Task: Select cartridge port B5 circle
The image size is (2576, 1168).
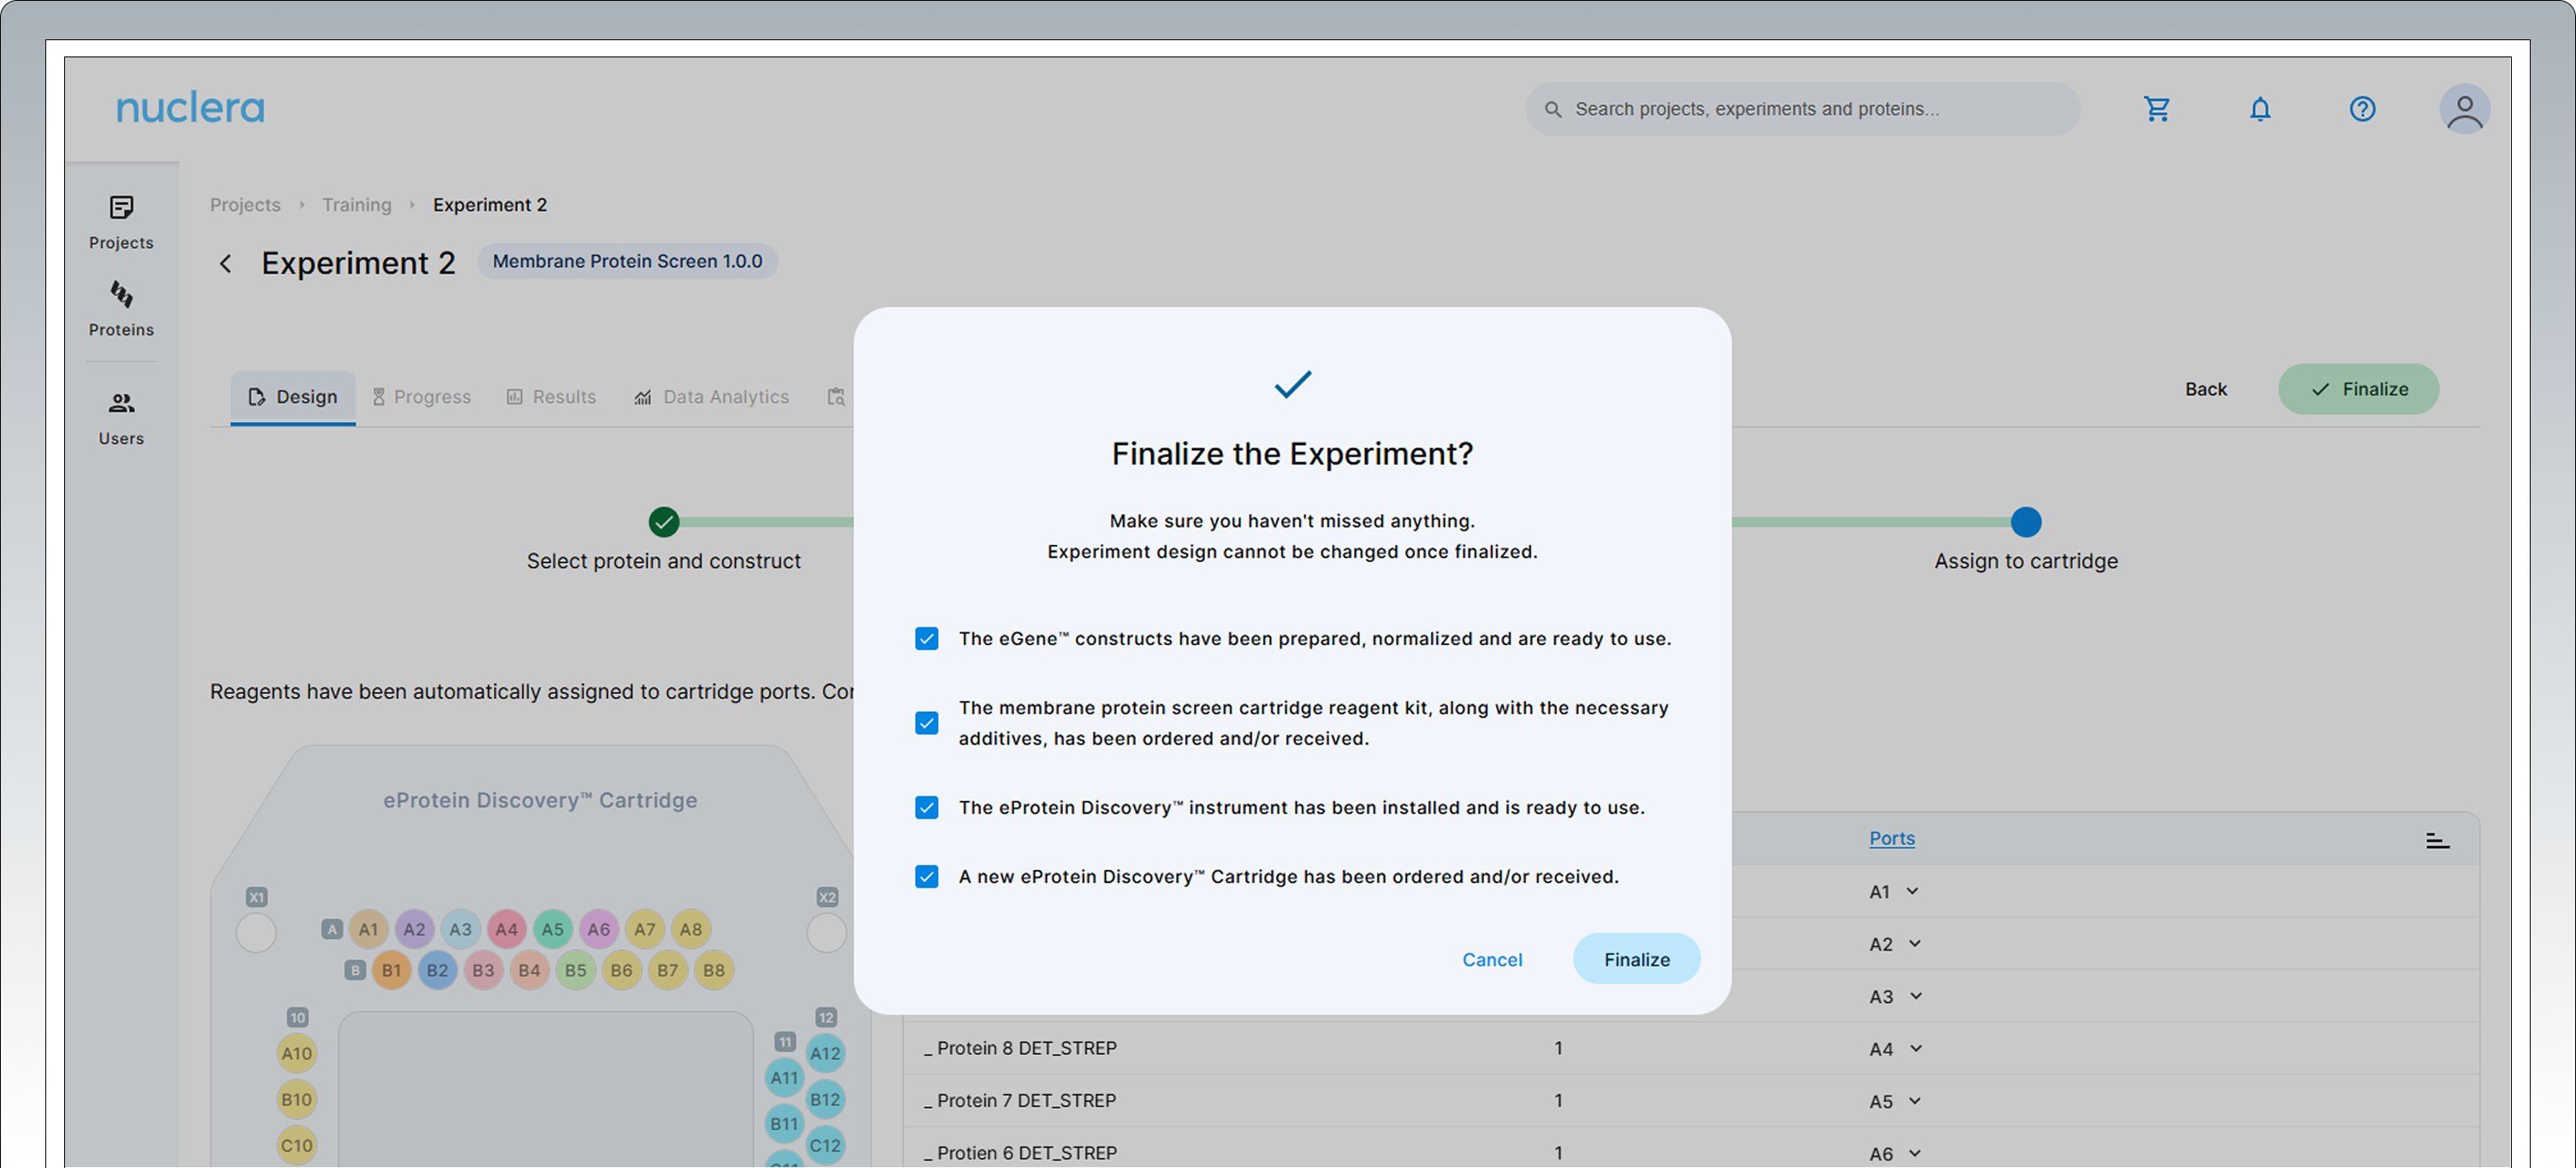Action: (x=575, y=970)
